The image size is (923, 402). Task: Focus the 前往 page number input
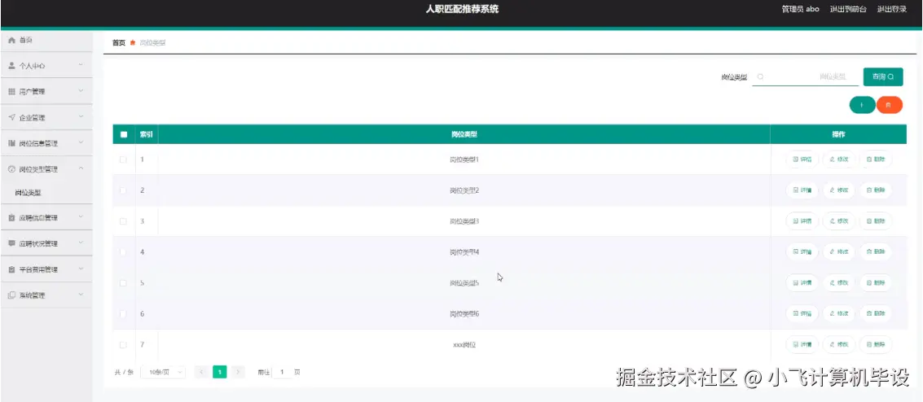pyautogui.click(x=282, y=372)
